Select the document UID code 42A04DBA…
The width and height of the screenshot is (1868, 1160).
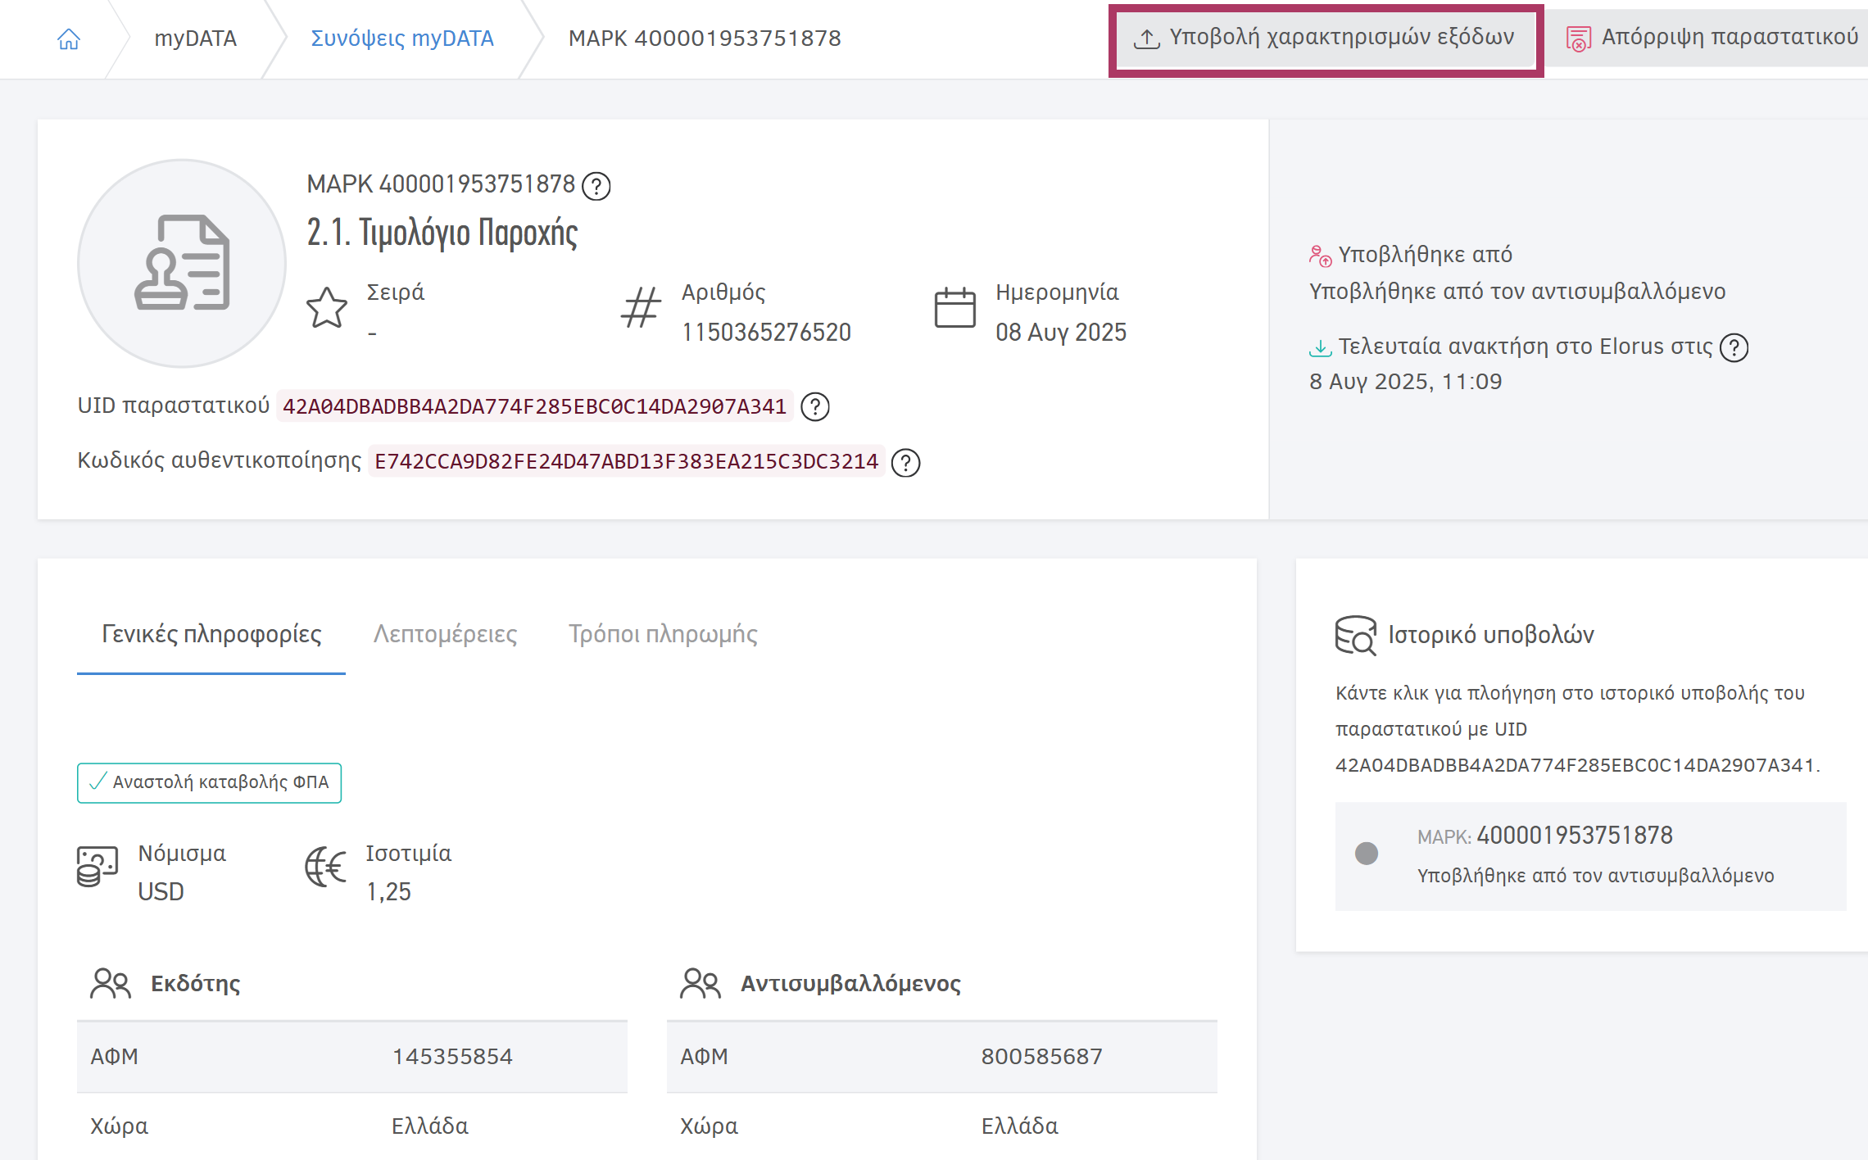click(x=534, y=406)
